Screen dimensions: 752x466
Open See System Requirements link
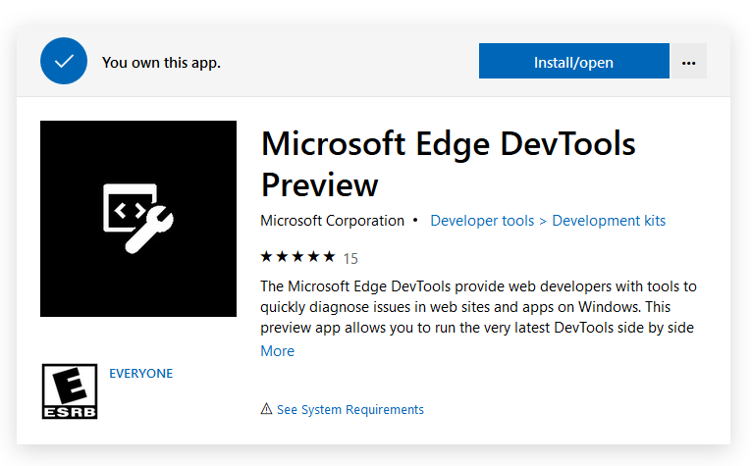coord(350,409)
